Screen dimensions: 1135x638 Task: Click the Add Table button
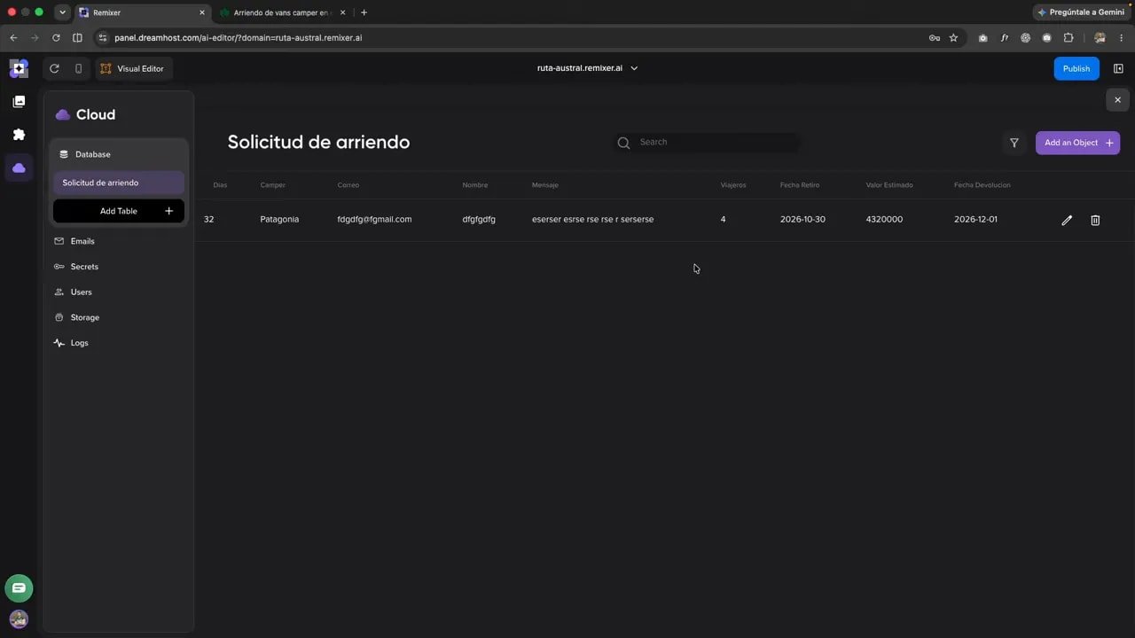[x=119, y=211]
